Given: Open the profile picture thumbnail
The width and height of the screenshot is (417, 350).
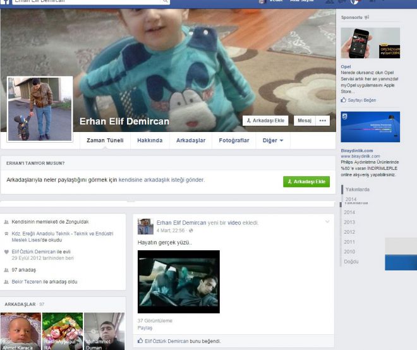Looking at the screenshot, I should (x=40, y=109).
